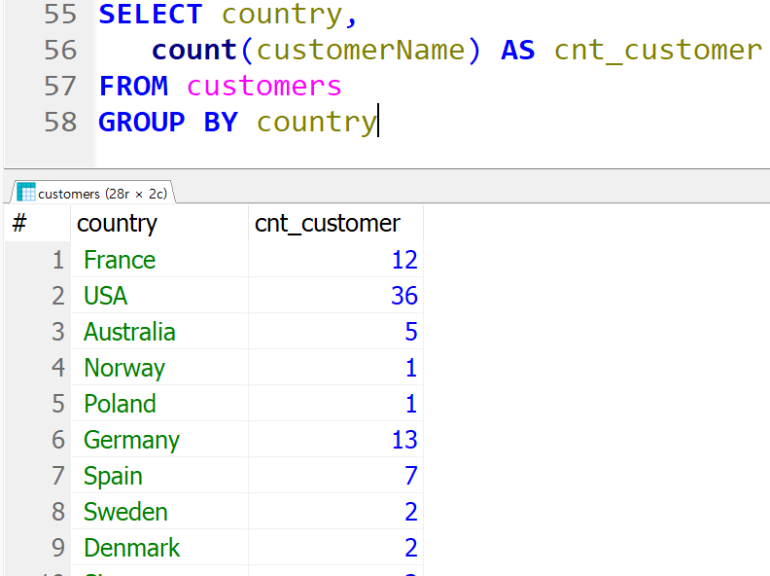Click line number 58 in the gutter
Screen dimensions: 770x576
[60, 122]
